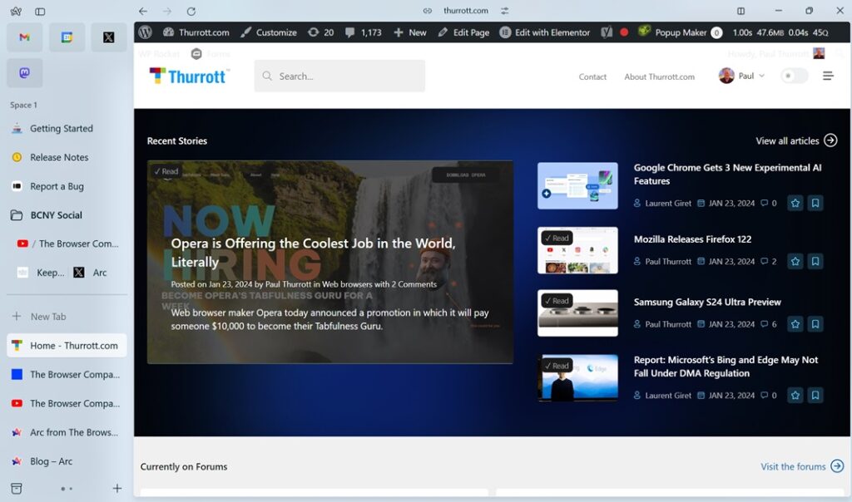Click Customize in admin bar
This screenshot has height=502, width=852.
pos(269,32)
